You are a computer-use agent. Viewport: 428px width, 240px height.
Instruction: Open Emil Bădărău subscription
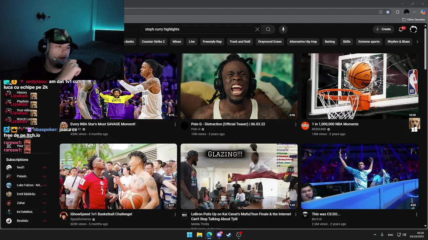point(26,194)
